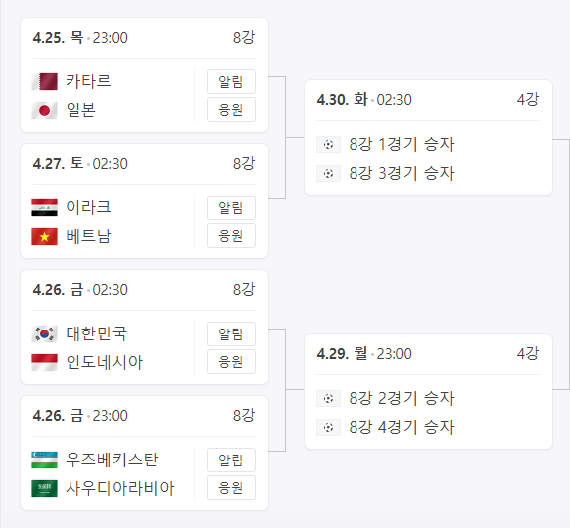Open the 4.30 화 semifinal match card
The height and width of the screenshot is (528, 570).
(428, 137)
